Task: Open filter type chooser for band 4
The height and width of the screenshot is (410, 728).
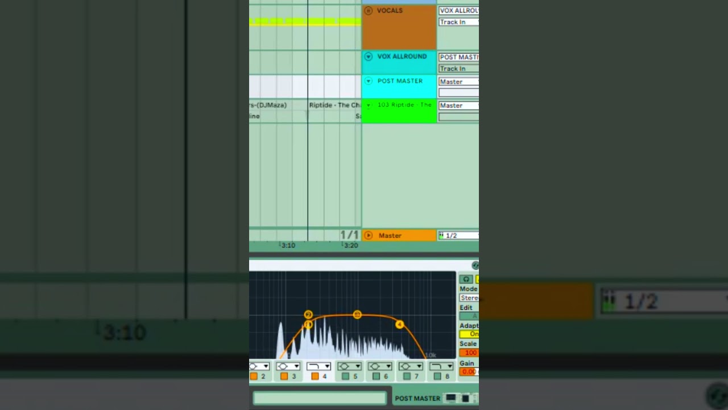Action: pyautogui.click(x=318, y=366)
